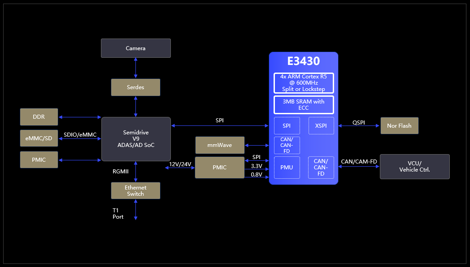Viewport: 470px width, 267px height.
Task: Select the eMMC/SD storage block
Action: click(x=39, y=138)
